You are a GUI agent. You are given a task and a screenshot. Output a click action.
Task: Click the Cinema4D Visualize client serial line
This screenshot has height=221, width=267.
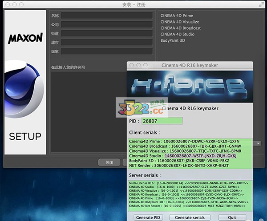pos(185,151)
